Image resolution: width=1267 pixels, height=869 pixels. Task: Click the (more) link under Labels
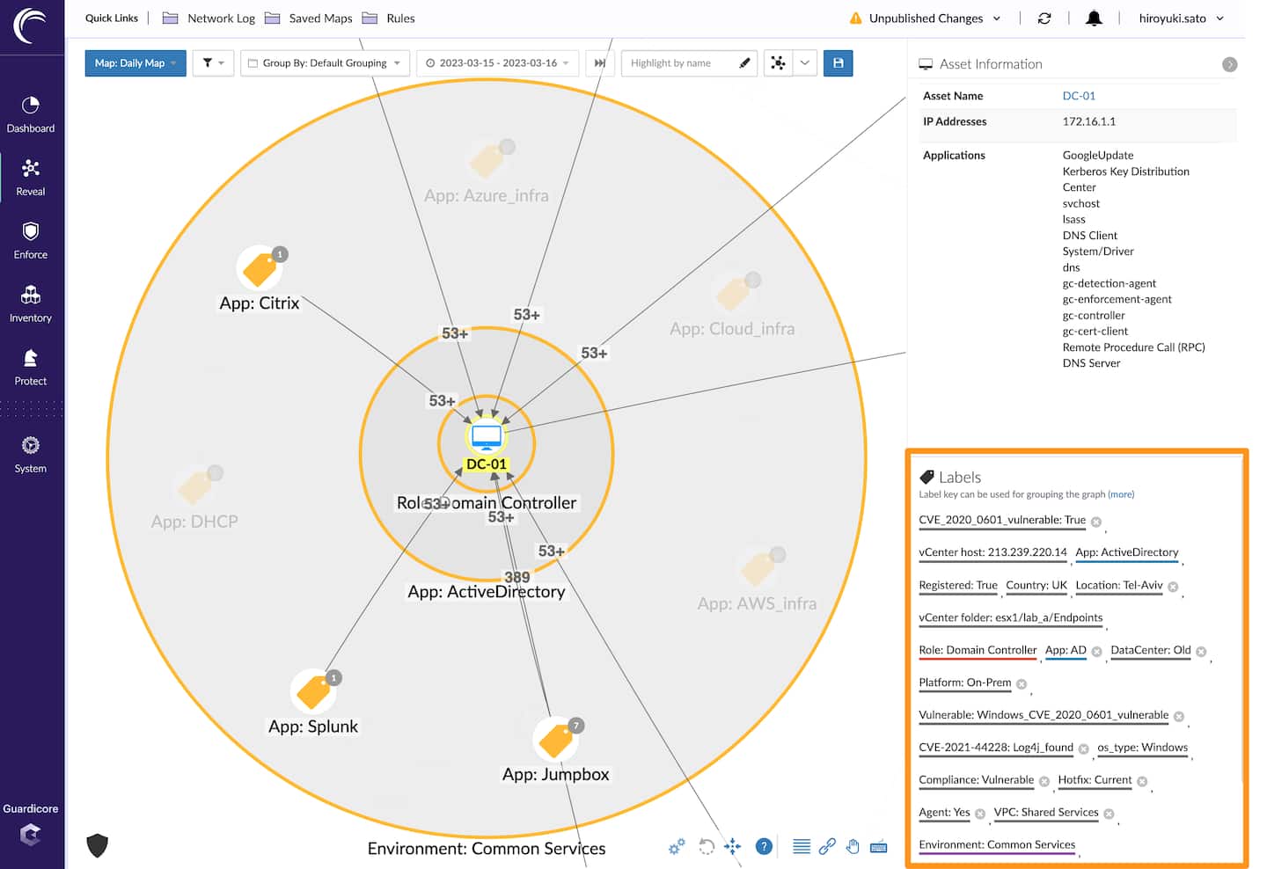coord(1121,494)
